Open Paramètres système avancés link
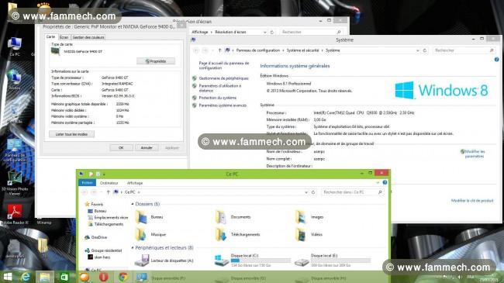 [x=223, y=105]
